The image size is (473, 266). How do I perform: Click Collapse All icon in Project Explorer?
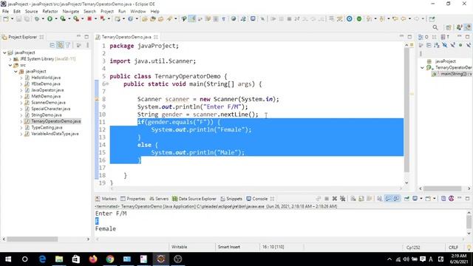[52, 45]
